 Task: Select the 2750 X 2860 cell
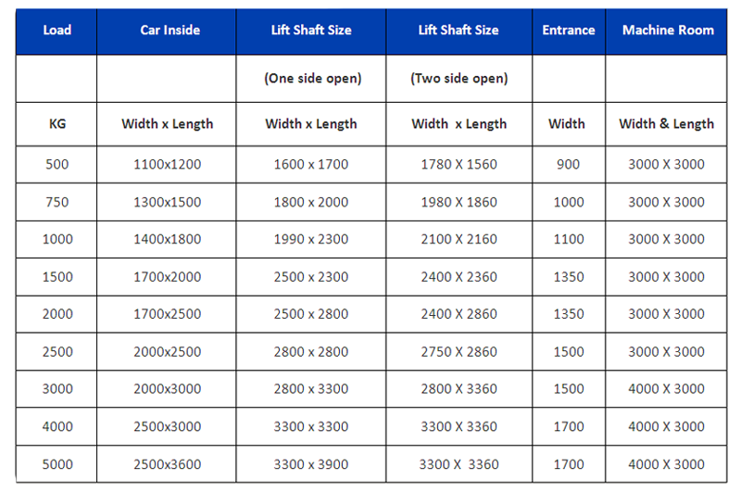(458, 352)
